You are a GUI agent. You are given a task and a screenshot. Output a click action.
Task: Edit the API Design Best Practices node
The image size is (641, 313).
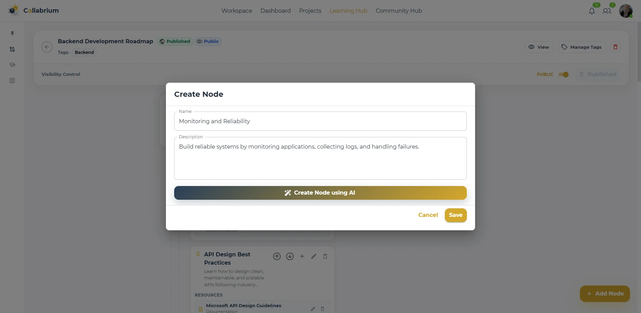[x=314, y=256]
